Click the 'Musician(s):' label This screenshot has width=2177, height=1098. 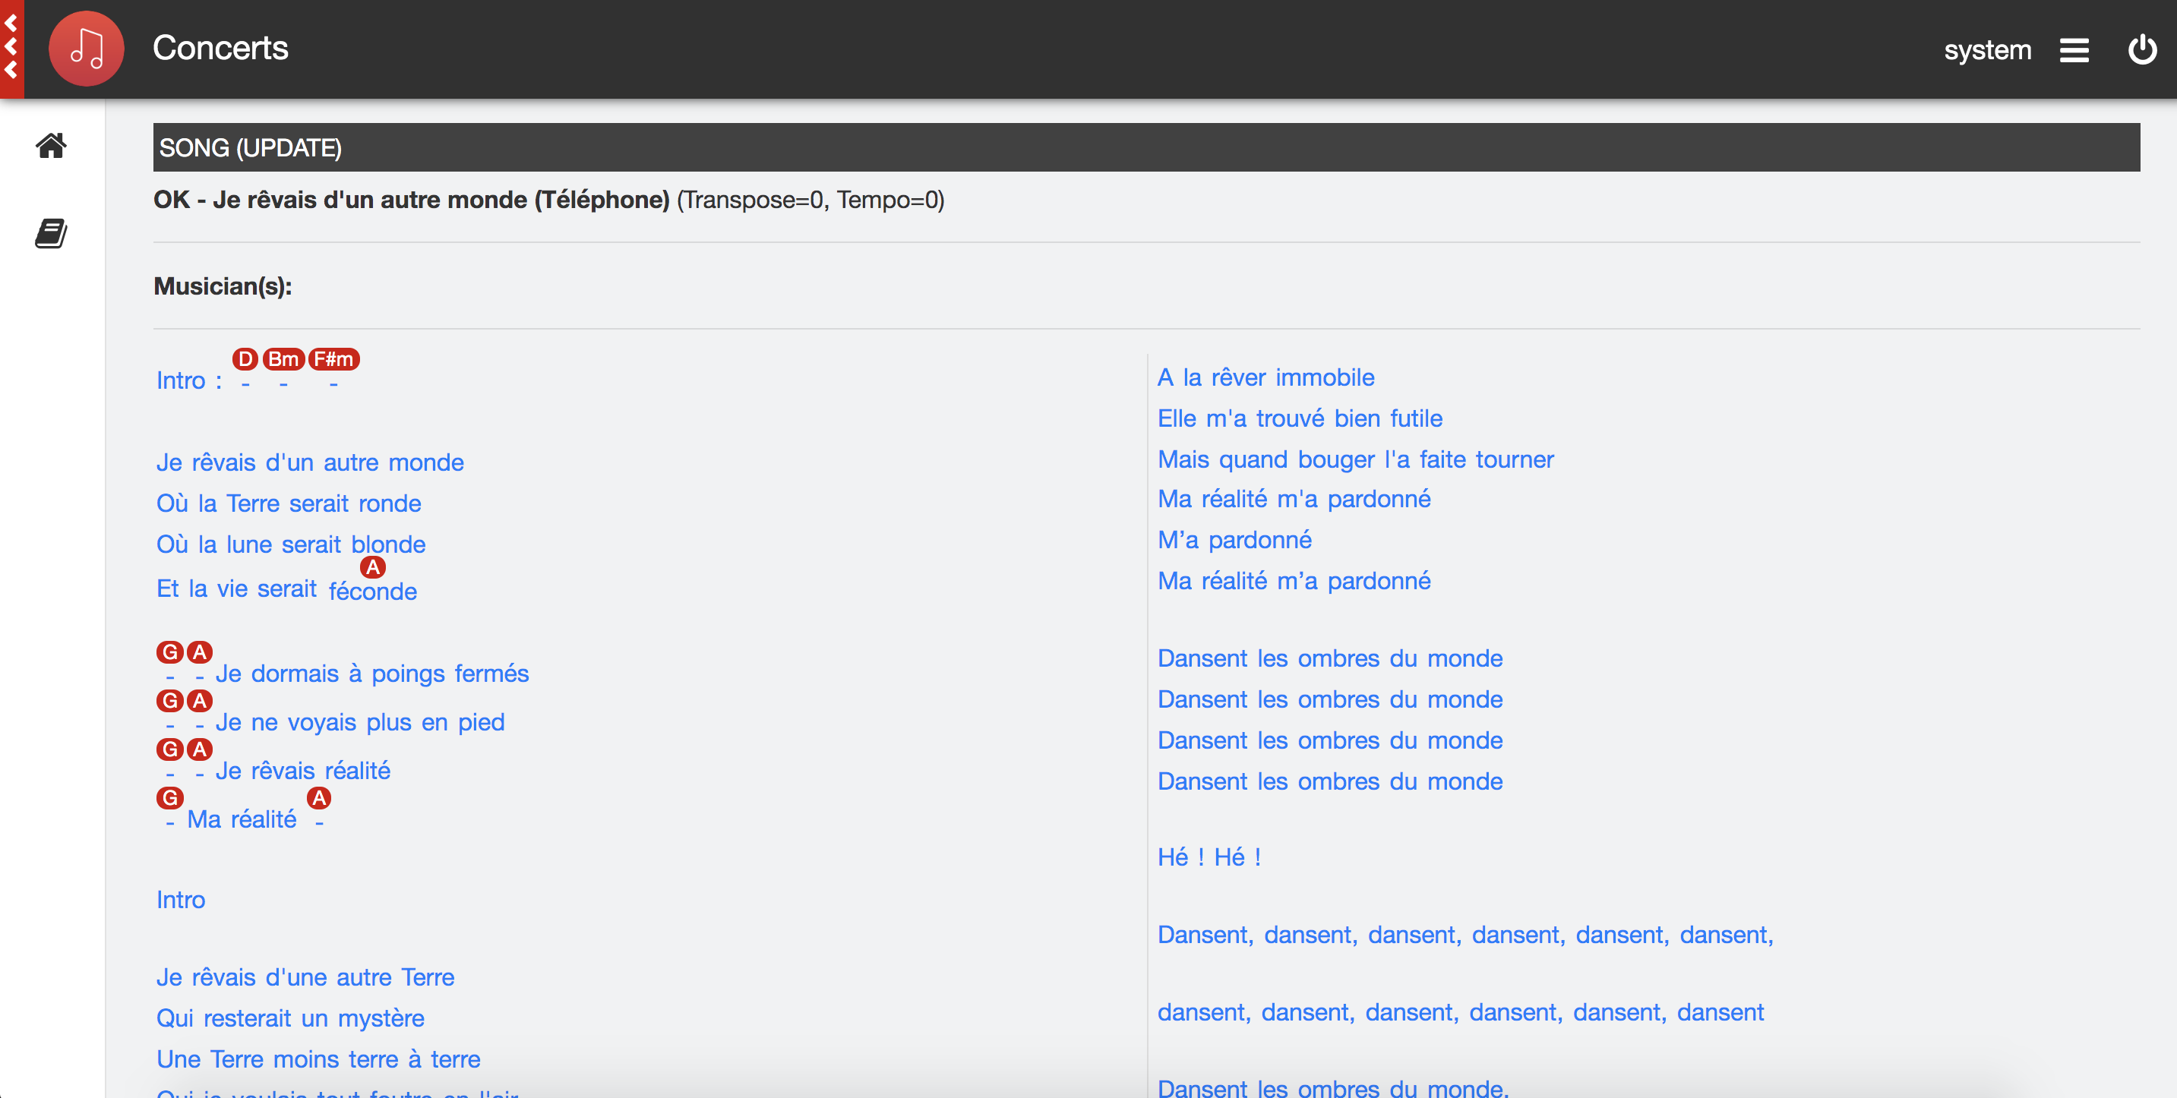tap(223, 286)
